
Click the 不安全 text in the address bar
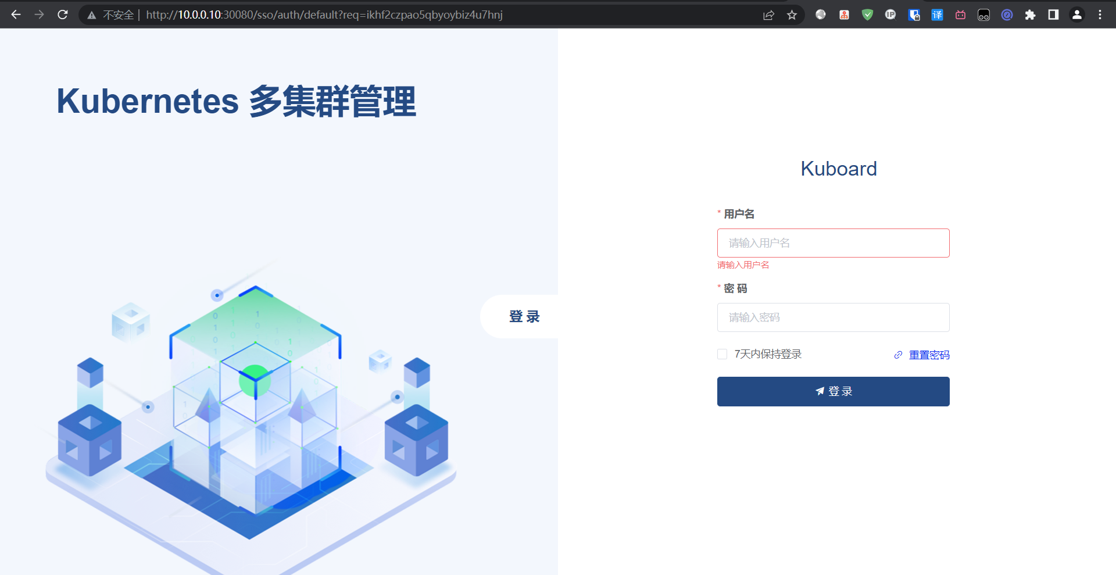click(119, 15)
